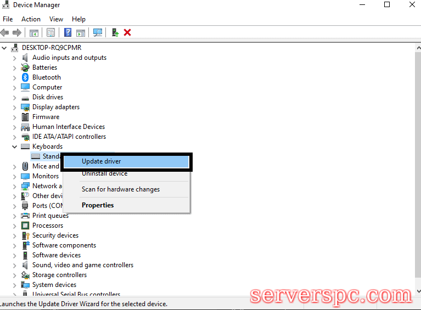Expand the Storage controllers chevron
The width and height of the screenshot is (421, 310).
pyautogui.click(x=14, y=275)
